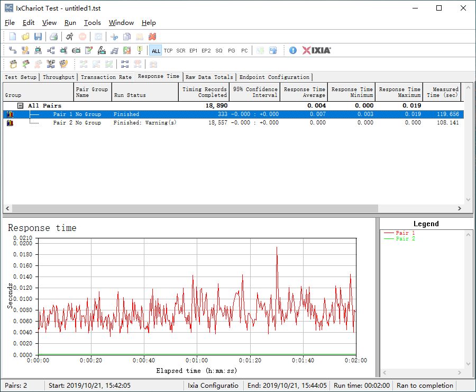Viewport: 476px width, 392px height.
Task: Add IPTV pair icon
Action: pyautogui.click(x=76, y=50)
